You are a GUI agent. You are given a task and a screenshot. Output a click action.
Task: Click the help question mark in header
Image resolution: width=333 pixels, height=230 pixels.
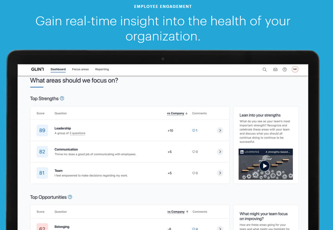pyautogui.click(x=285, y=69)
